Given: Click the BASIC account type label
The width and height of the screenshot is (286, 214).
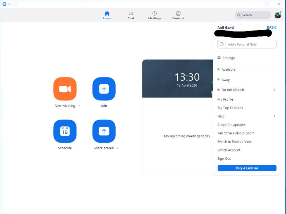Looking at the screenshot, I should click(271, 27).
